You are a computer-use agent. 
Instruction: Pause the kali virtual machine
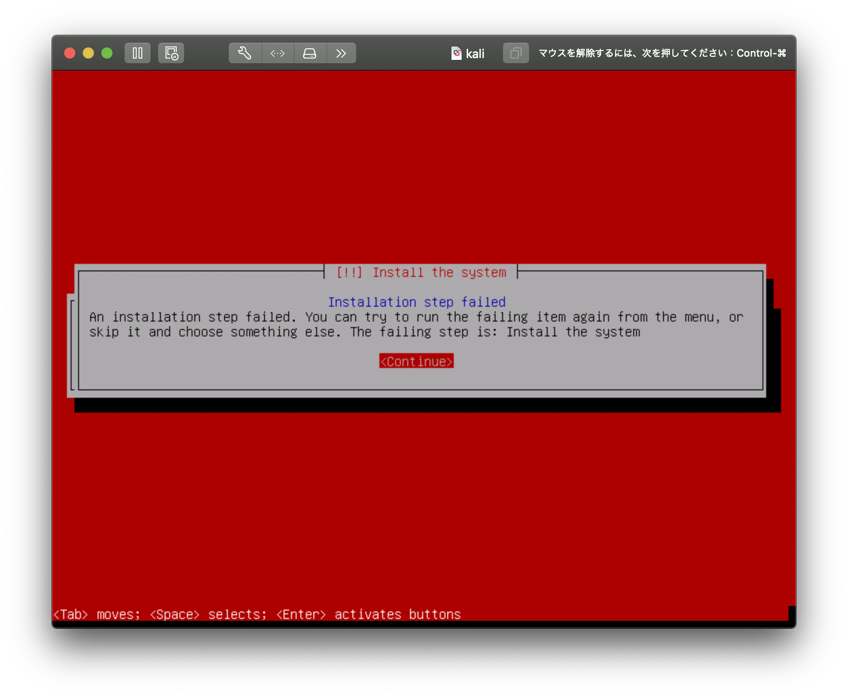point(137,53)
